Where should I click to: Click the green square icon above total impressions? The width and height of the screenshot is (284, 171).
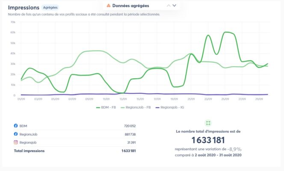tap(208, 123)
